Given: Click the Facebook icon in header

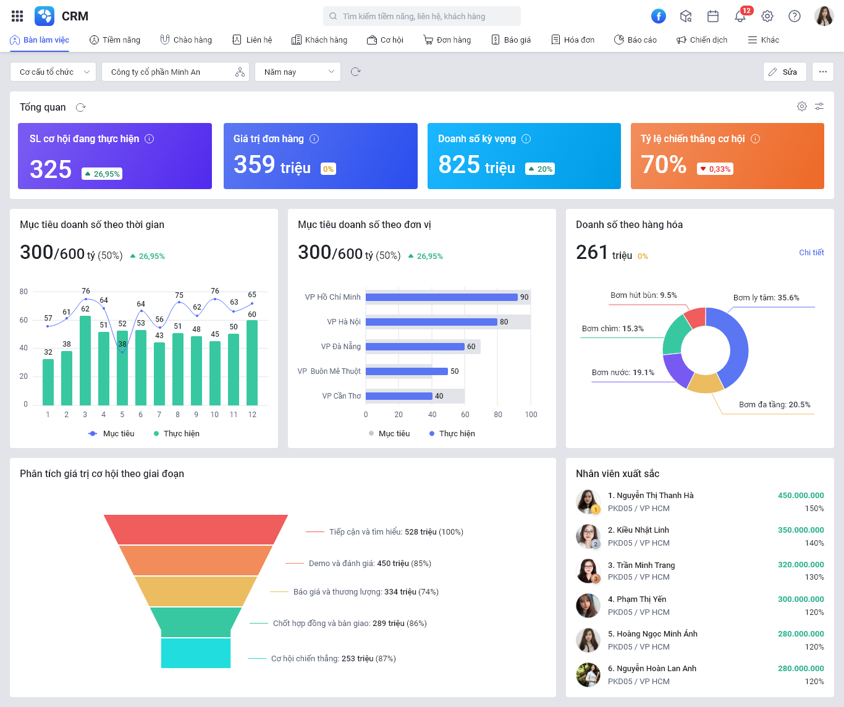Looking at the screenshot, I should [659, 16].
